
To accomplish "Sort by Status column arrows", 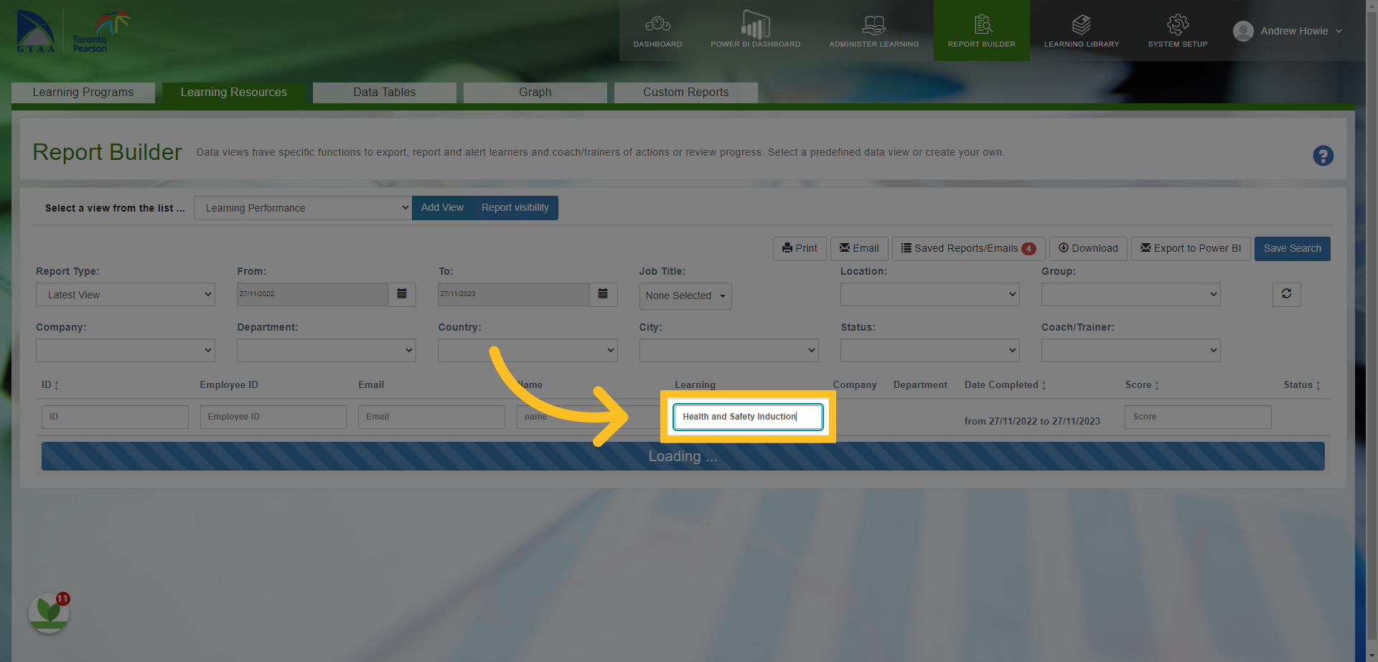I will 1318,385.
